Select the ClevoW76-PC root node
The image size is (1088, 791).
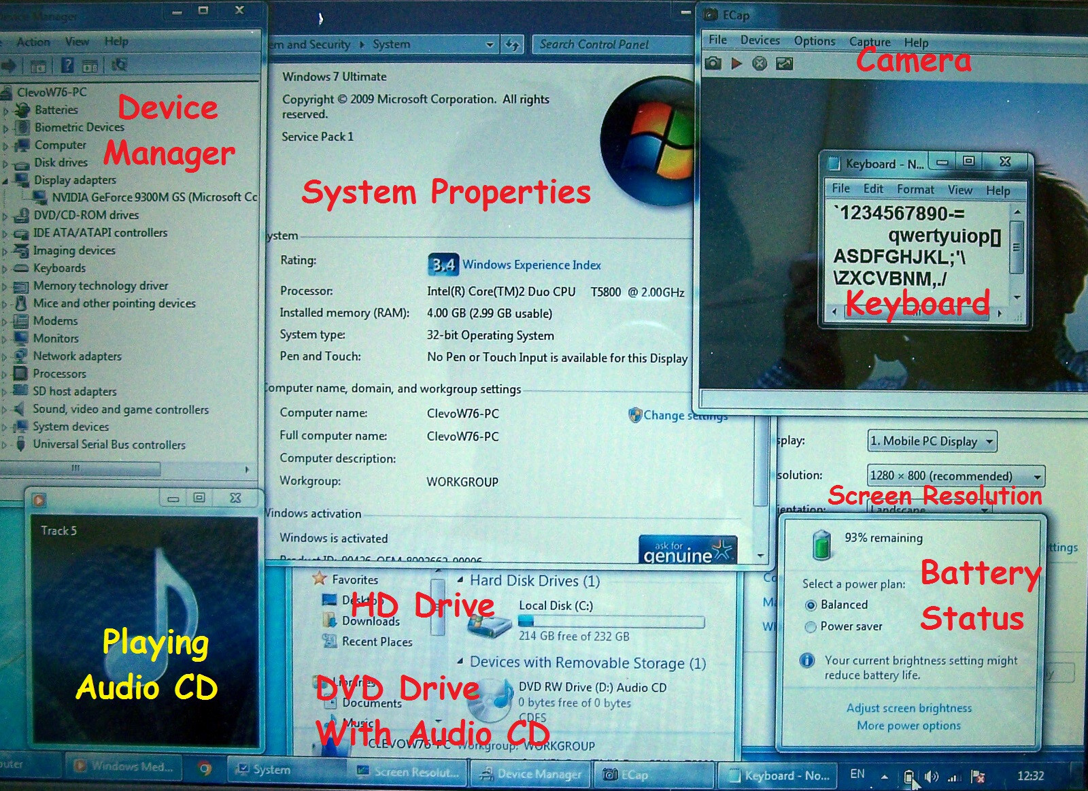point(52,92)
